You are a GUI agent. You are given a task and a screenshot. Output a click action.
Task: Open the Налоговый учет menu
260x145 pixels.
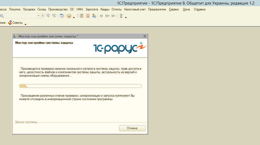pos(135,9)
